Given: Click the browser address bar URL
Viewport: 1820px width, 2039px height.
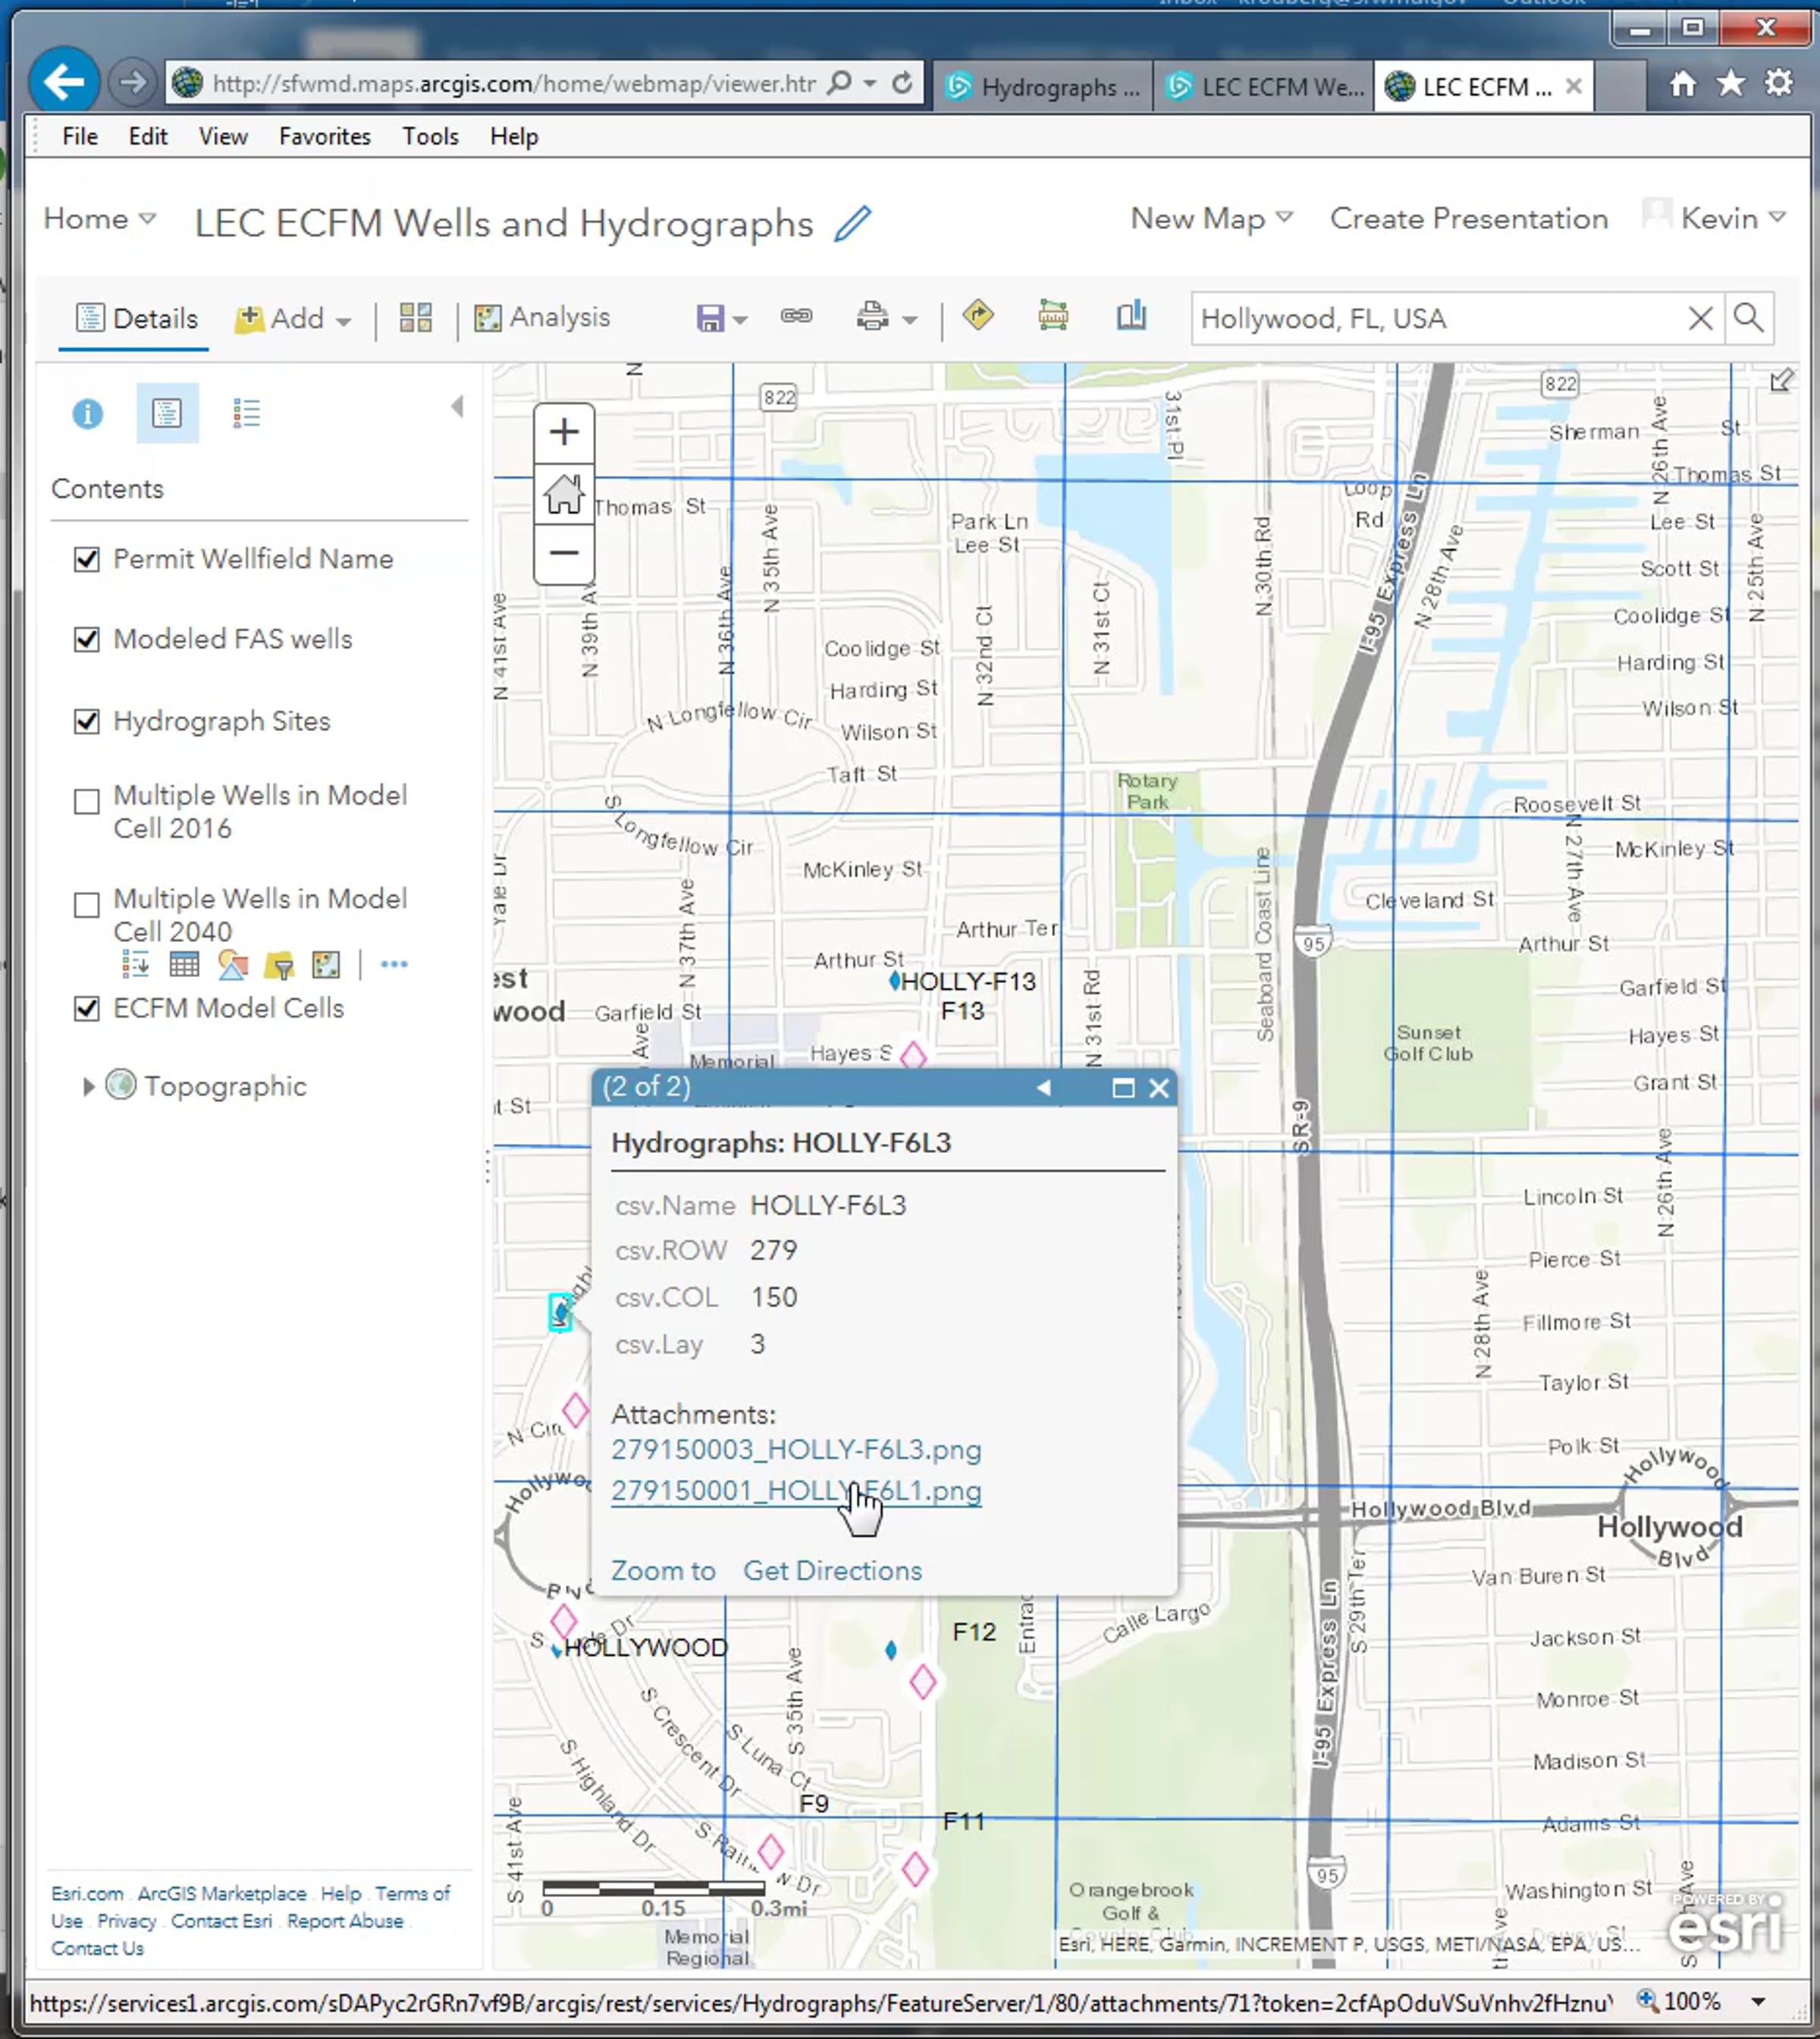Looking at the screenshot, I should (514, 83).
